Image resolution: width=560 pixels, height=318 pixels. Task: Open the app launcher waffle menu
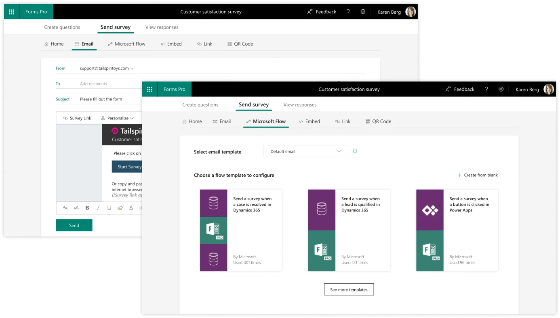coord(150,89)
